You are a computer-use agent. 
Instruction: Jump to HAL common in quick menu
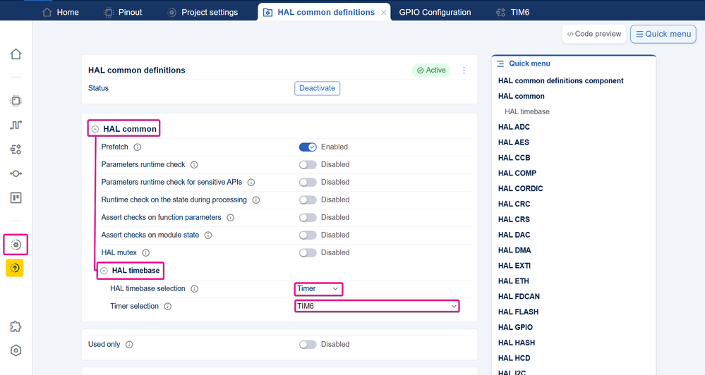(x=521, y=96)
